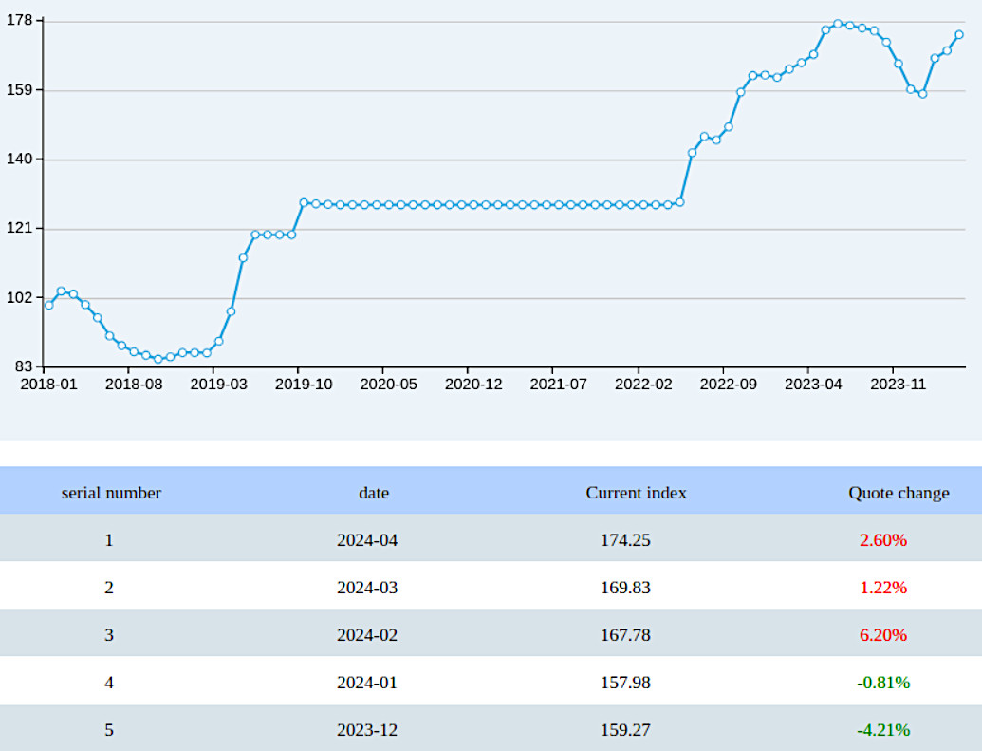The width and height of the screenshot is (982, 751).
Task: Click the chart's peak data point near 2023-04
Action: click(837, 22)
